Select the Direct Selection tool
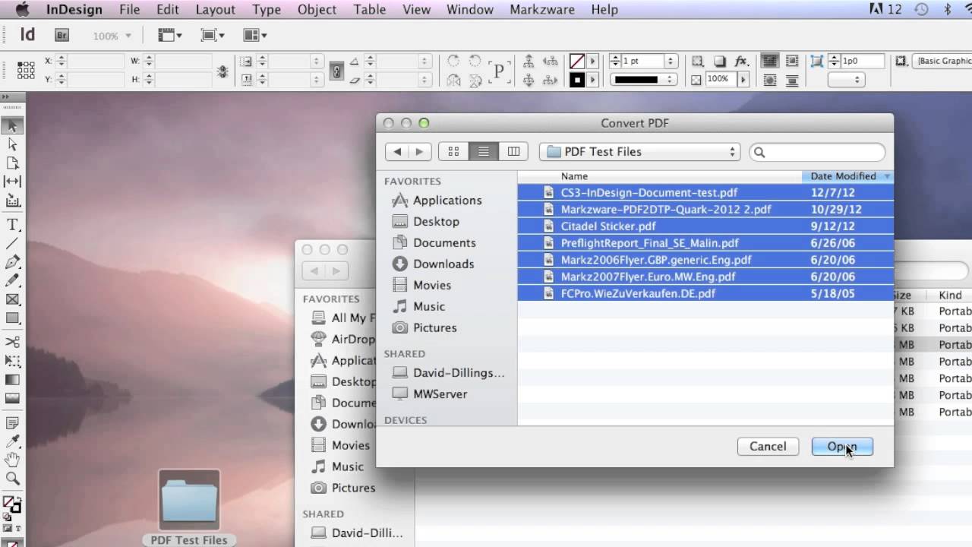This screenshot has height=547, width=972. coord(12,144)
